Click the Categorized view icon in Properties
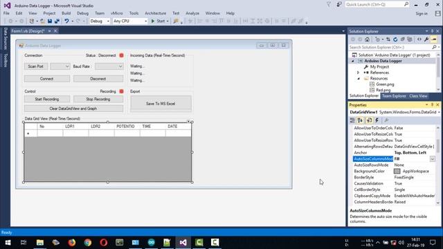The width and height of the screenshot is (443, 249). point(352,120)
